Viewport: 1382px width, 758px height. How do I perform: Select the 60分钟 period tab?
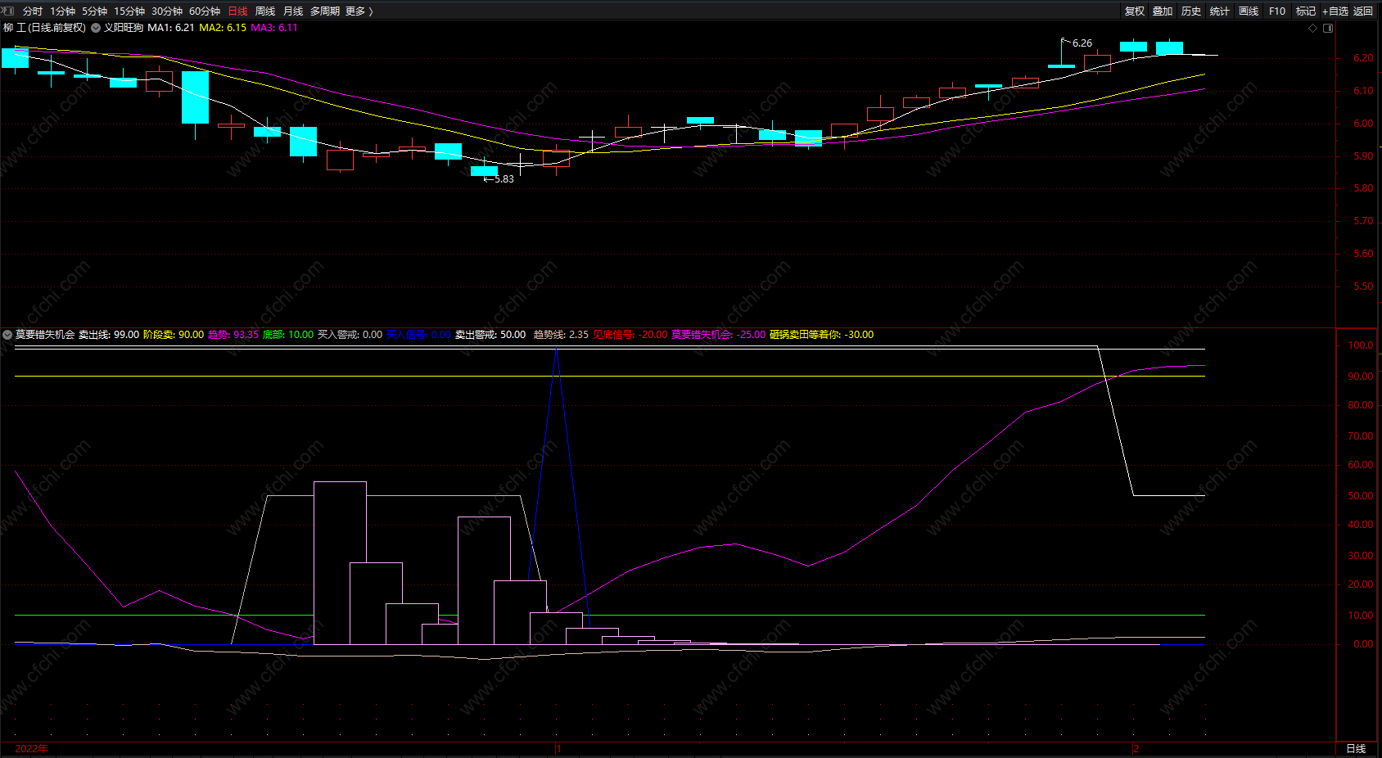tap(205, 11)
